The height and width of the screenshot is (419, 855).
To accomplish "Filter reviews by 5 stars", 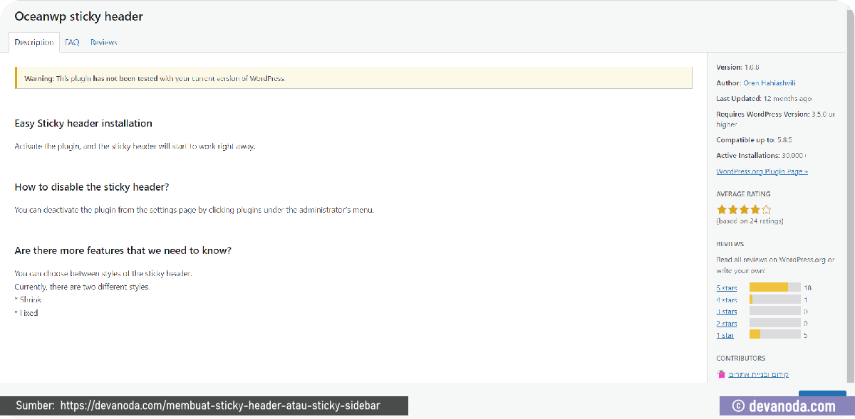I will [727, 288].
